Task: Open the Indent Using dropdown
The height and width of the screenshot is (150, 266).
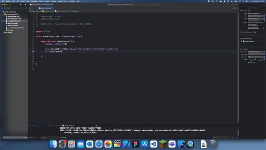Action: pos(256,57)
